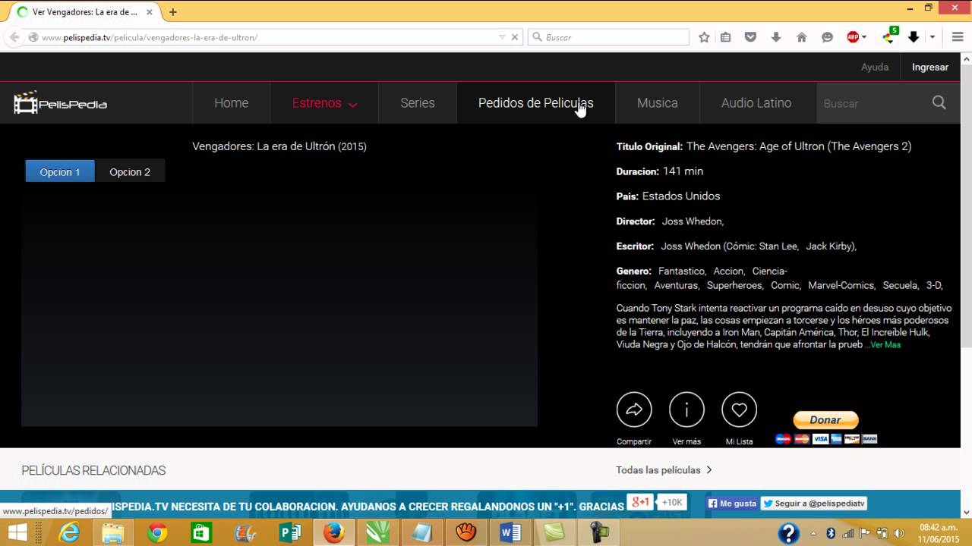Image resolution: width=972 pixels, height=546 pixels.
Task: Save page to Pocket icon
Action: [750, 37]
